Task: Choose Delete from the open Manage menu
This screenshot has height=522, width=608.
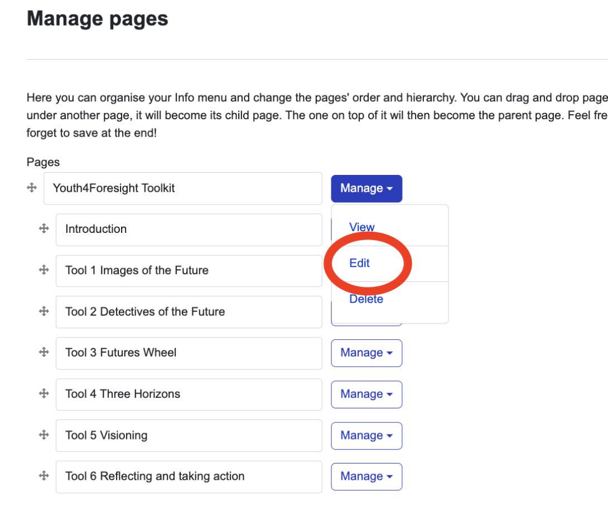Action: click(x=366, y=299)
